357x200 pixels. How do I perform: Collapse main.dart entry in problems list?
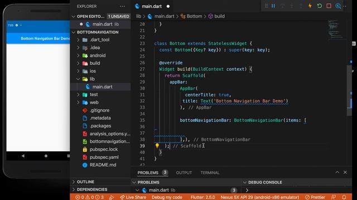(137, 190)
